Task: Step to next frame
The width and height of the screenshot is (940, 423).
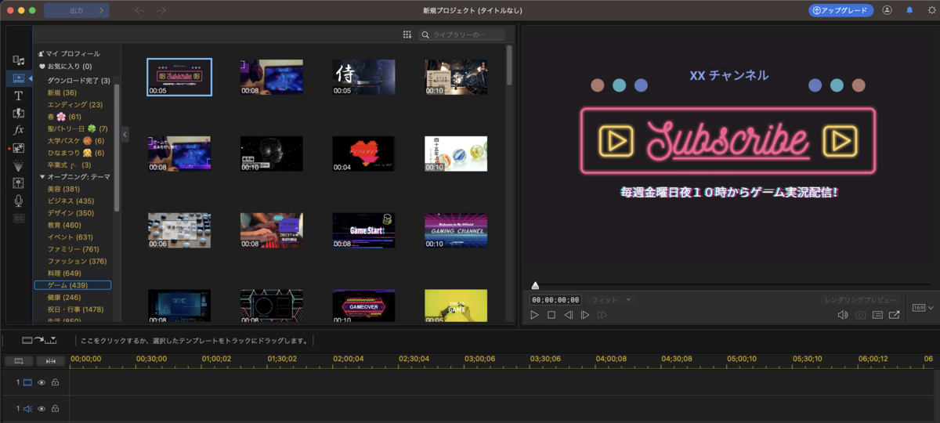Action: [585, 315]
